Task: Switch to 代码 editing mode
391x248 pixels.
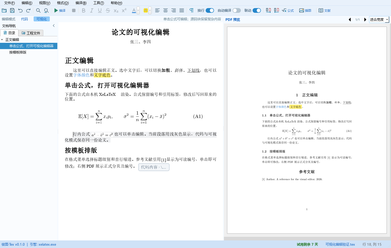Action: 25,19
